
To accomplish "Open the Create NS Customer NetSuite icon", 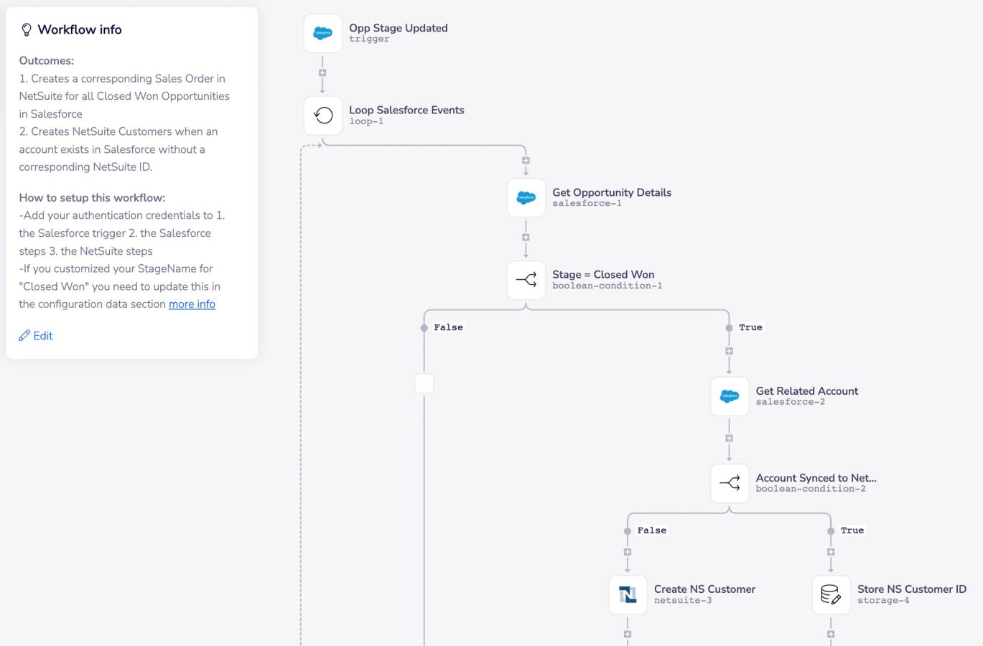I will coord(628,594).
